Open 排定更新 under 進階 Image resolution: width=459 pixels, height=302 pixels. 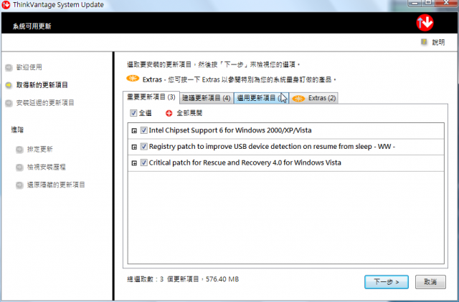pyautogui.click(x=40, y=150)
